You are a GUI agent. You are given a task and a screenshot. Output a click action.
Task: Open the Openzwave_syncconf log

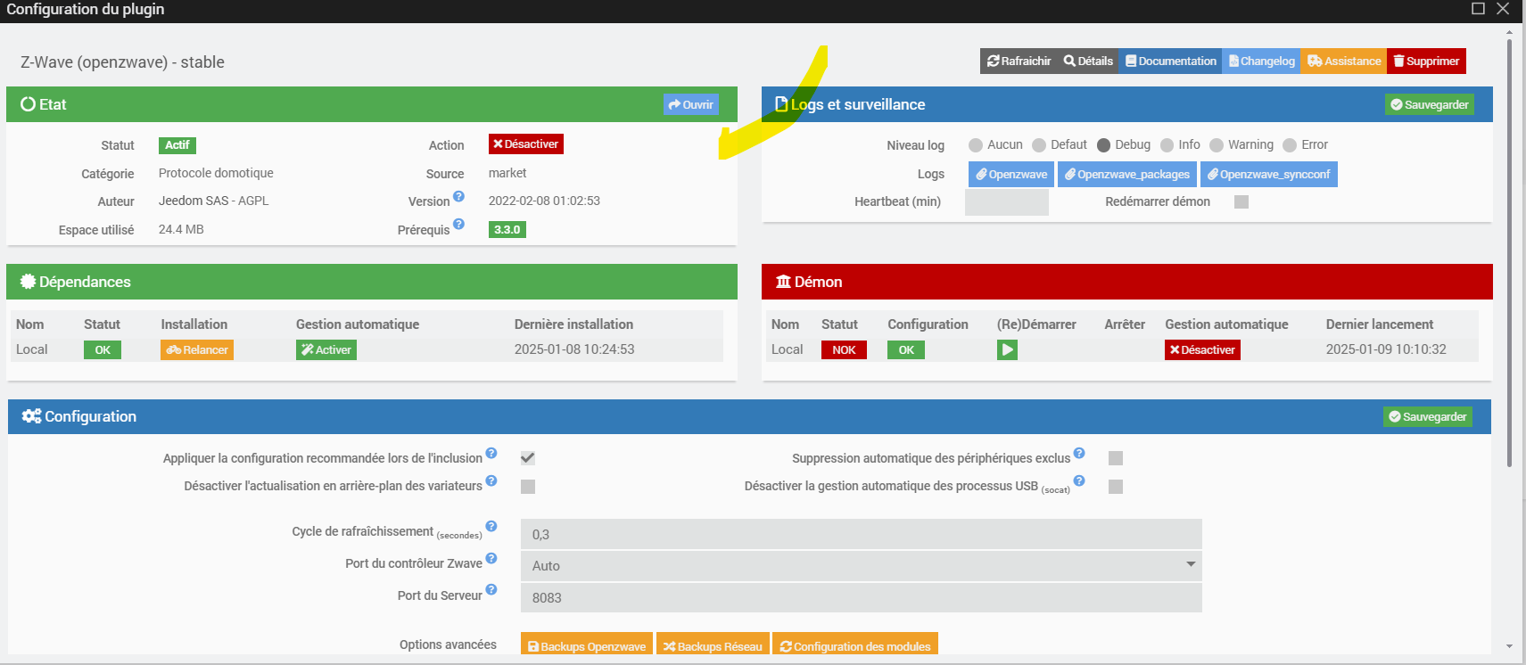pyautogui.click(x=1269, y=174)
